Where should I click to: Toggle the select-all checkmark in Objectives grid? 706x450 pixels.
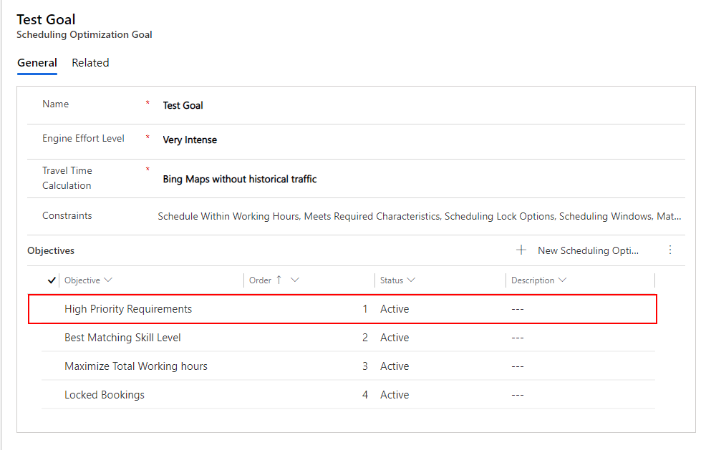tap(51, 280)
